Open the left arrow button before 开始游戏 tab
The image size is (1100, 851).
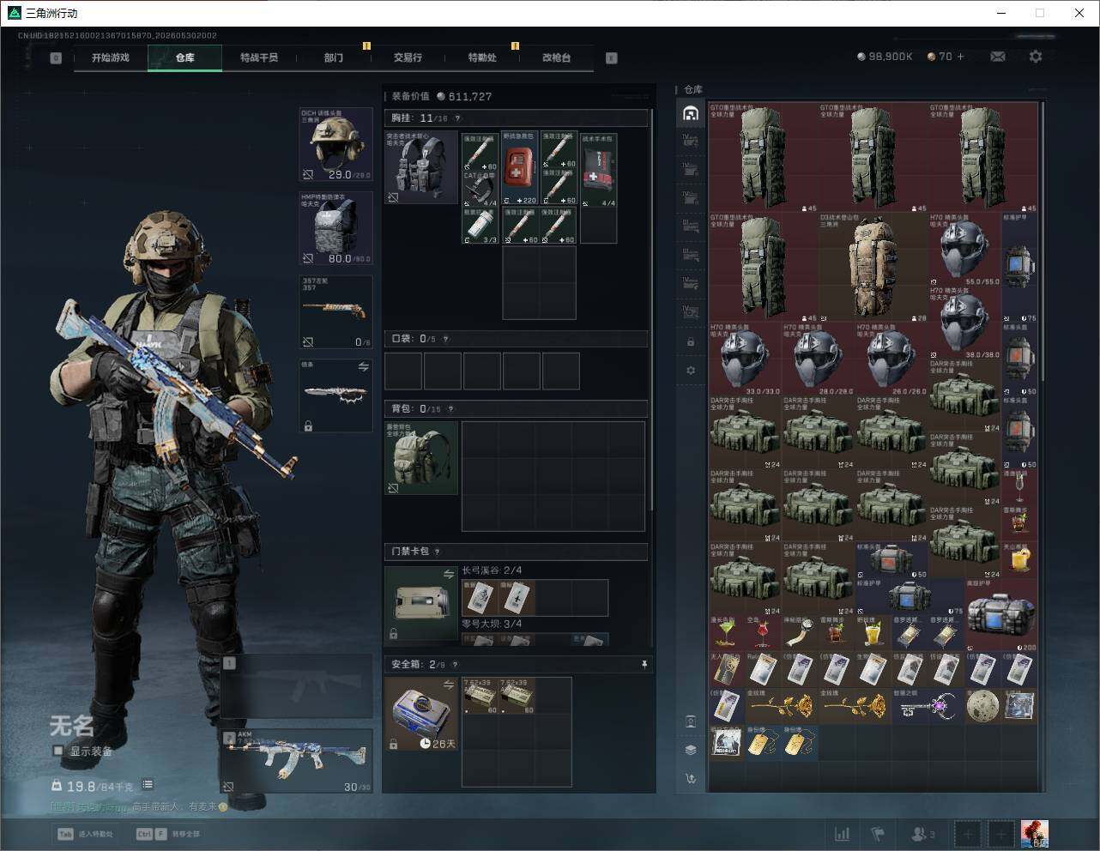[56, 58]
